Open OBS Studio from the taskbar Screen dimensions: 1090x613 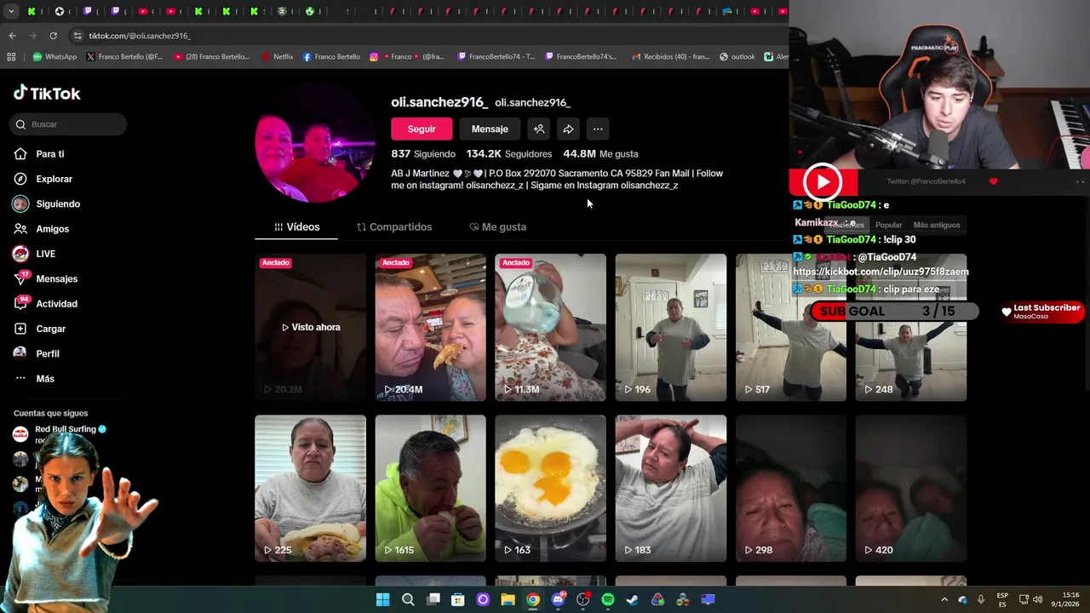582,600
